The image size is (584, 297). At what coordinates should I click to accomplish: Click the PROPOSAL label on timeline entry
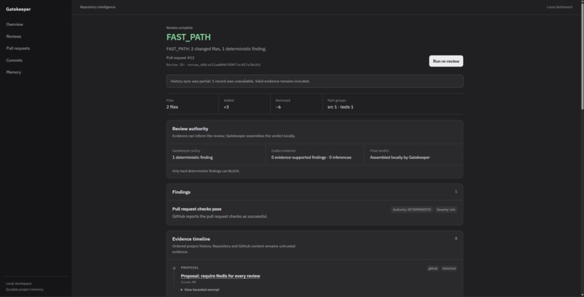click(x=190, y=267)
